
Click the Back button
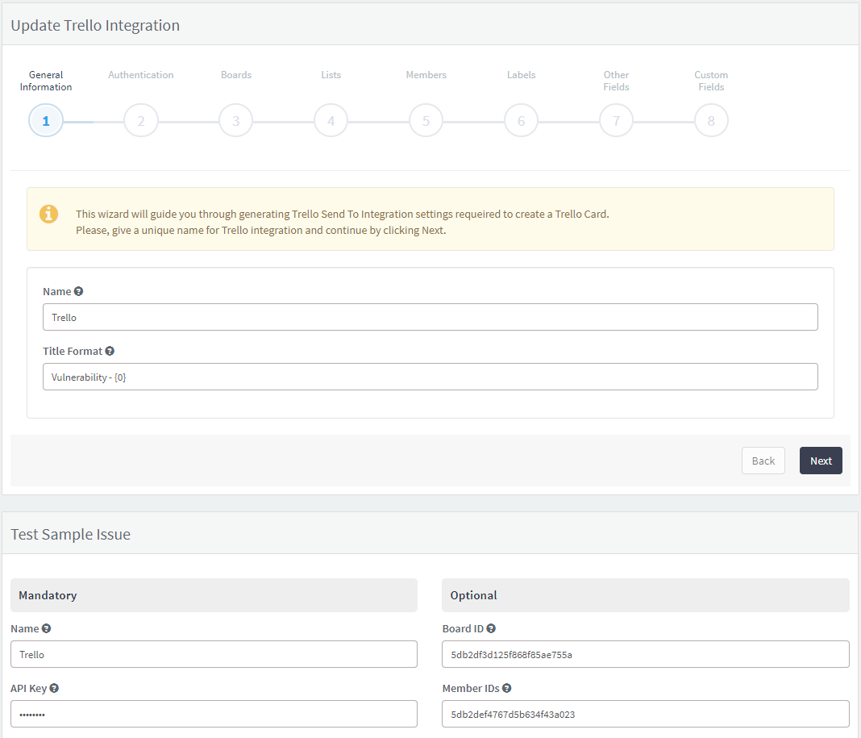pyautogui.click(x=763, y=461)
